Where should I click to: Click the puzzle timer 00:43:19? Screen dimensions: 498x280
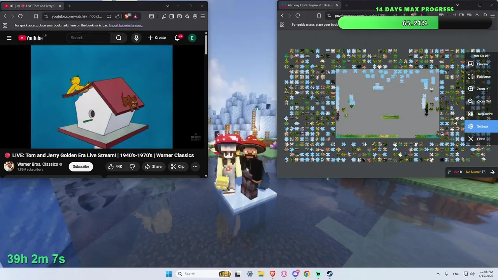481,56
